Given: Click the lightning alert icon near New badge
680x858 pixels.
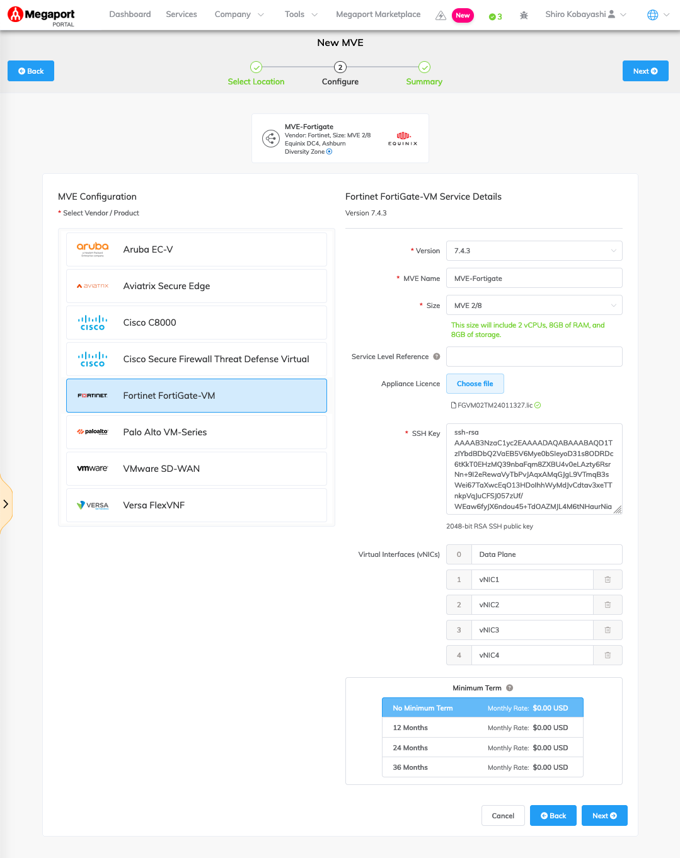Looking at the screenshot, I should point(441,14).
